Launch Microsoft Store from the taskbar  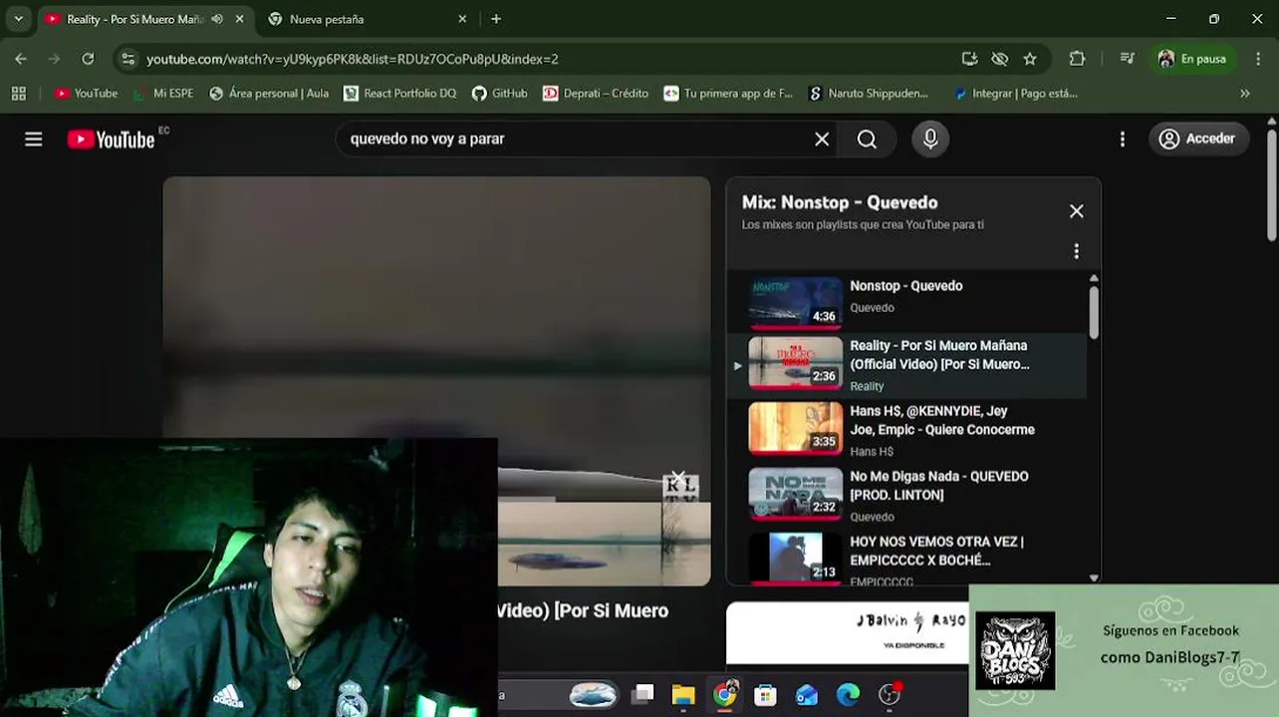click(x=765, y=694)
